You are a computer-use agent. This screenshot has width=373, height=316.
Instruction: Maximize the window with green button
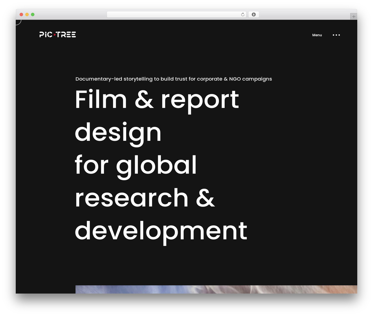coord(33,15)
